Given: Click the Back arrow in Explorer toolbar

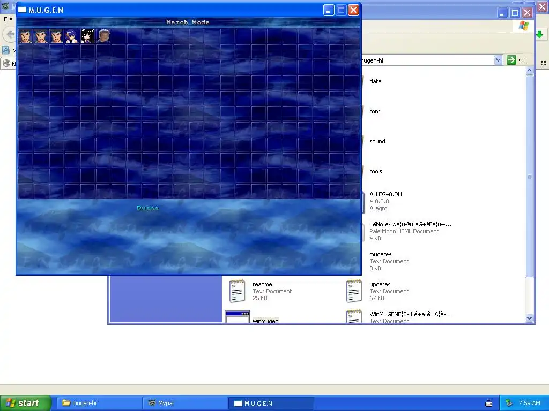Looking at the screenshot, I should (x=10, y=34).
